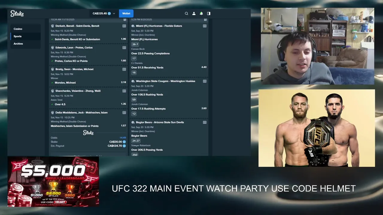Screen dimensions: 383x215
Task: Open scoreboard icon for Baylor Bears - Arizona State
Action: [x=205, y=122]
